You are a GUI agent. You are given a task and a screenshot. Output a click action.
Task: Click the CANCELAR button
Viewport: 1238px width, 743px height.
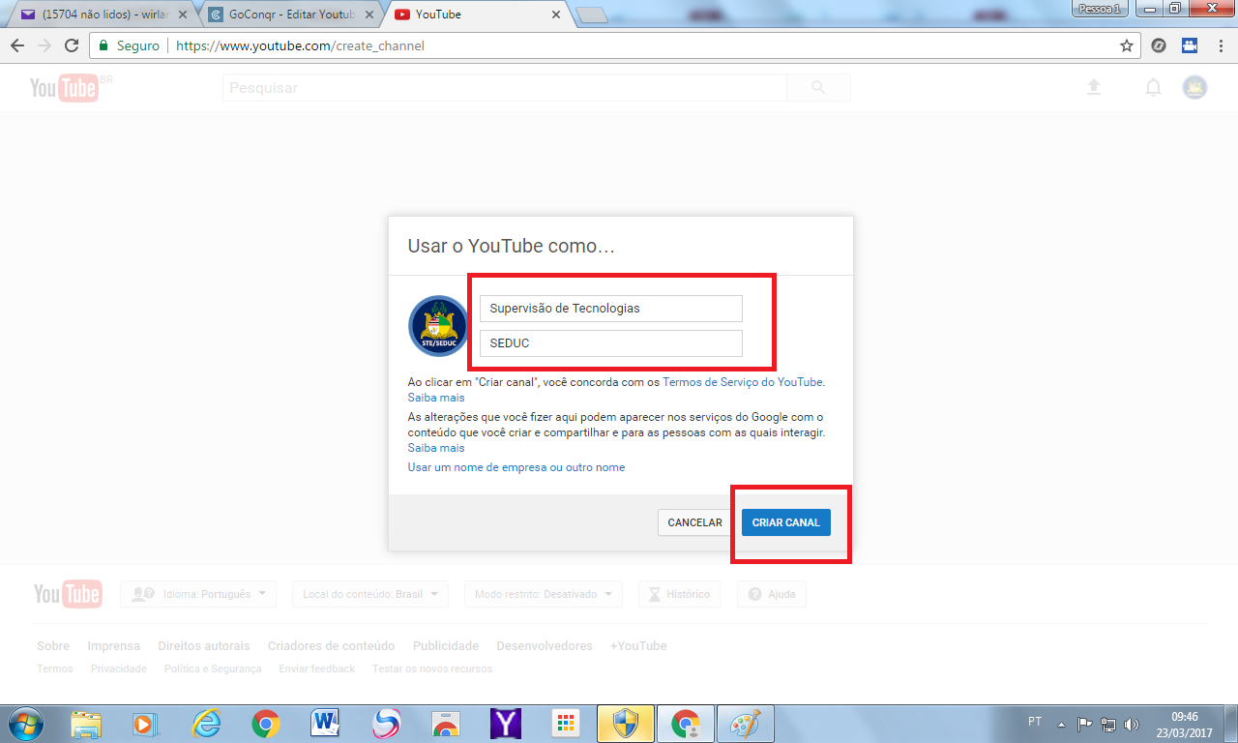[x=694, y=522]
